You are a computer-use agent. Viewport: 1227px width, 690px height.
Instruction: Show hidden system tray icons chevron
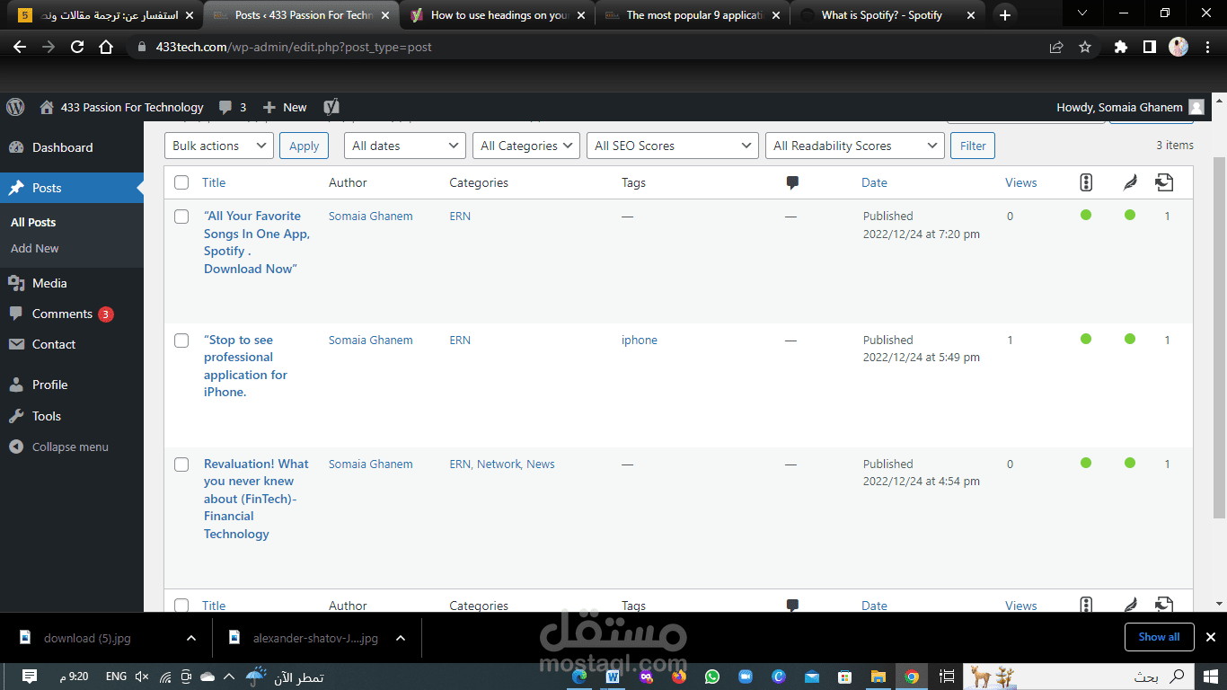[x=229, y=677]
